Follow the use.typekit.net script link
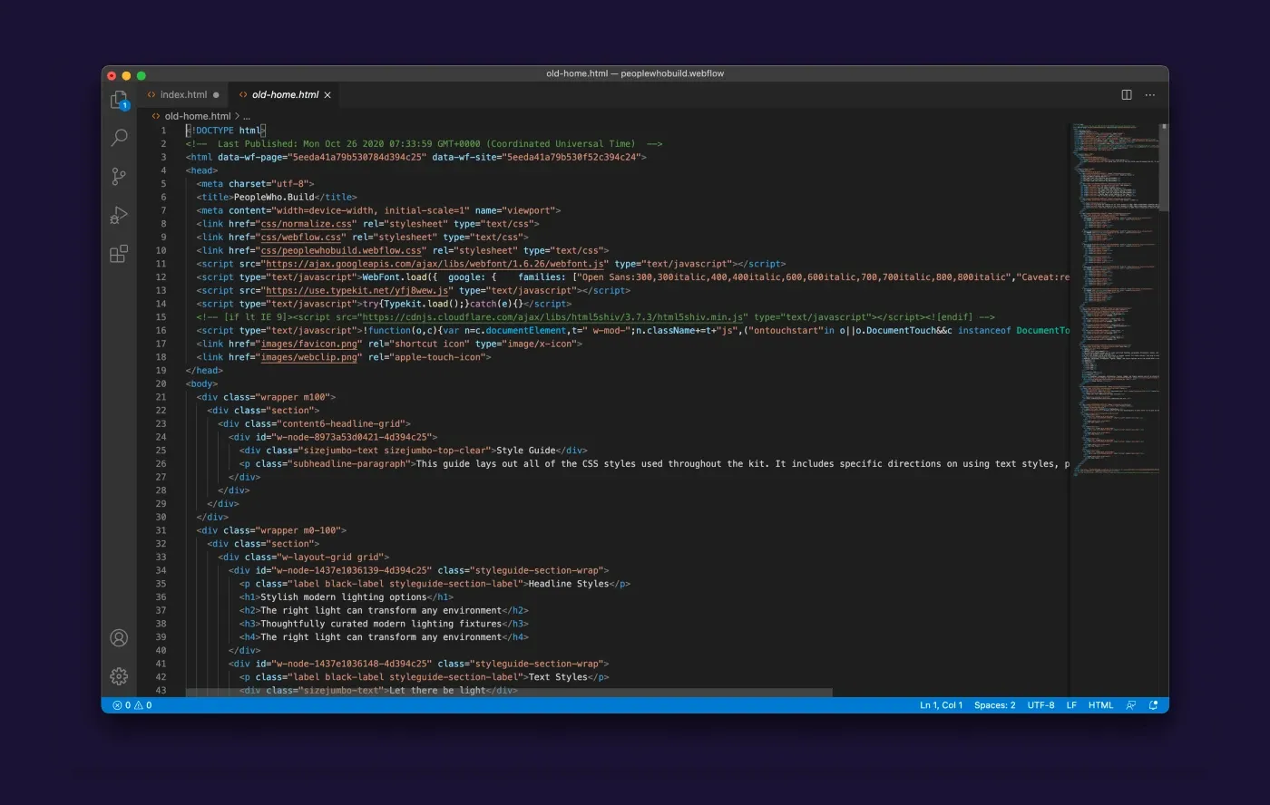Image resolution: width=1270 pixels, height=805 pixels. [x=357, y=291]
